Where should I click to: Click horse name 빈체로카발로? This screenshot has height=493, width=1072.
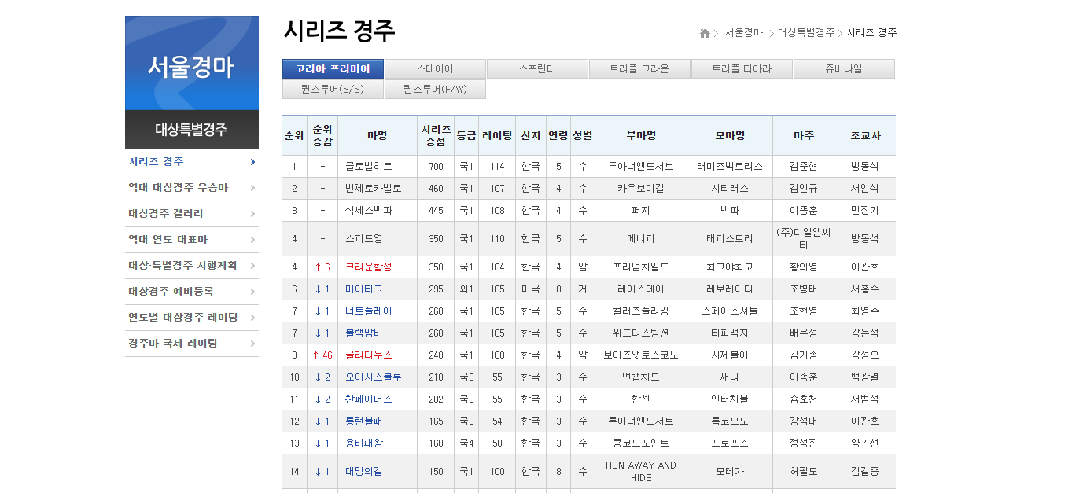(x=373, y=189)
